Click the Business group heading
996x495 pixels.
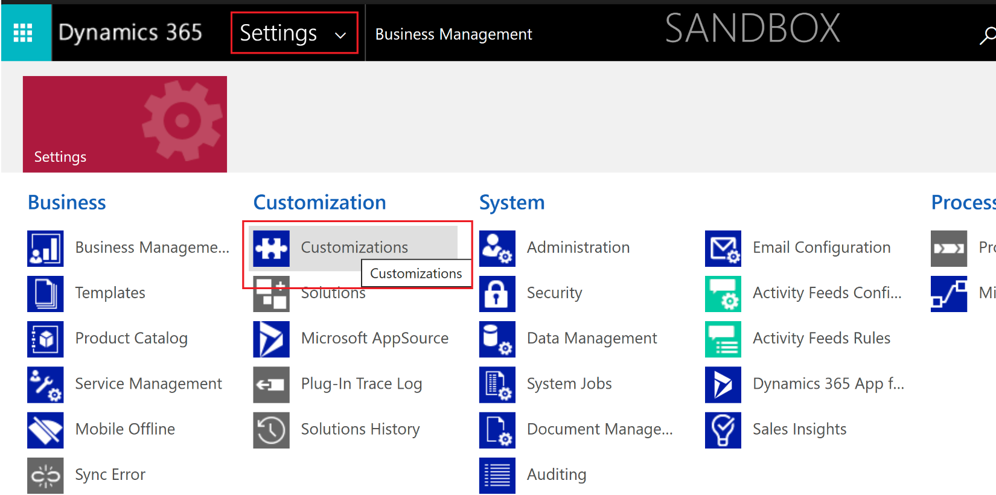click(67, 202)
